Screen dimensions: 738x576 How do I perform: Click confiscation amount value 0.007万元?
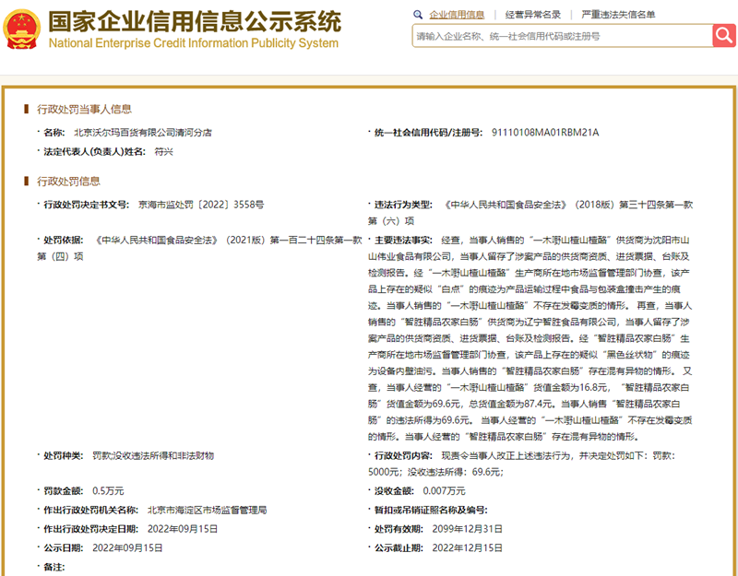point(444,491)
